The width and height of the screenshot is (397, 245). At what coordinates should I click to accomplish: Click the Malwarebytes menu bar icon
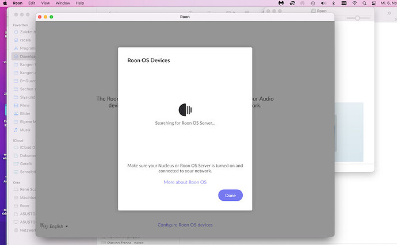pyautogui.click(x=281, y=3)
